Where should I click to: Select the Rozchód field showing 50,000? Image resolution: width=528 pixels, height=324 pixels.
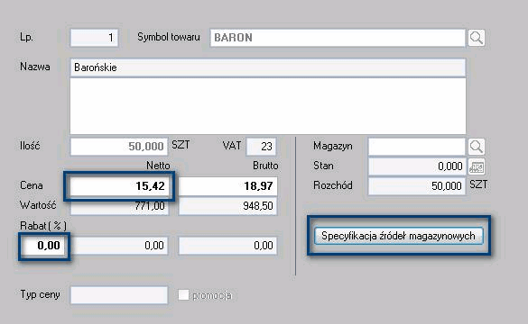(x=417, y=186)
